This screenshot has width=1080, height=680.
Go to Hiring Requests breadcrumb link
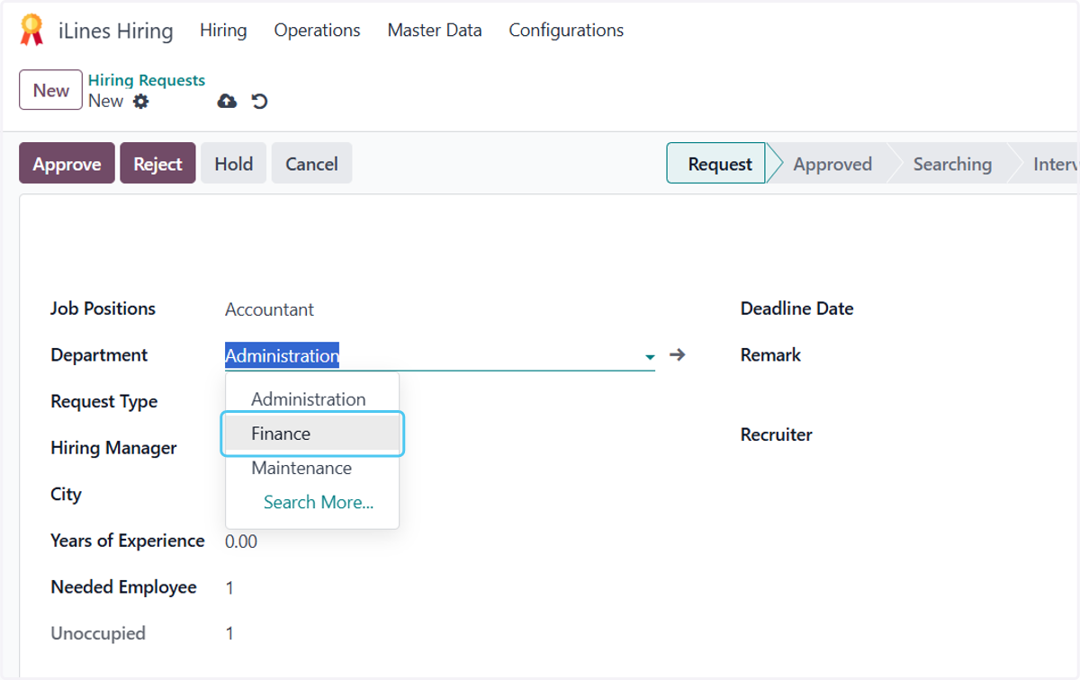pos(147,80)
